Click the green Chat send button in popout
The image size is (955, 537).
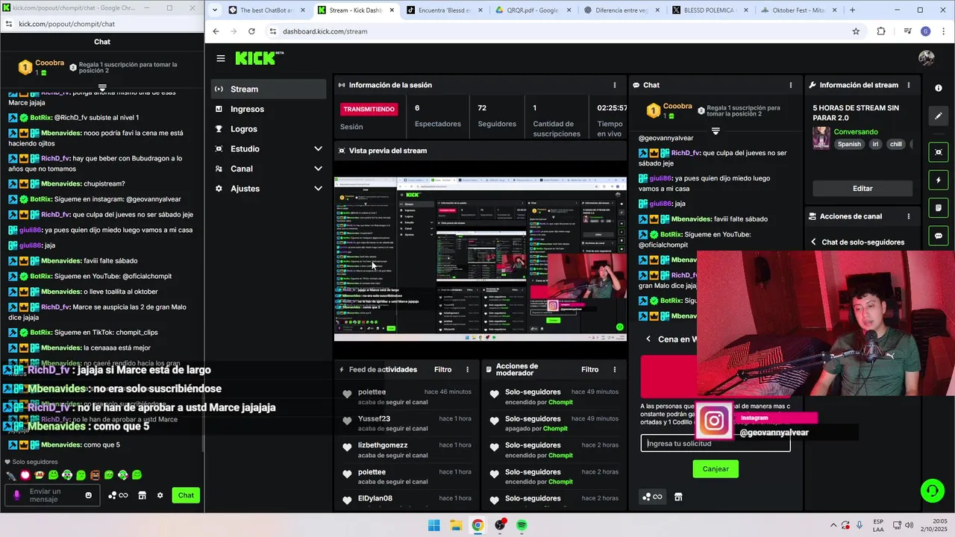coord(186,495)
